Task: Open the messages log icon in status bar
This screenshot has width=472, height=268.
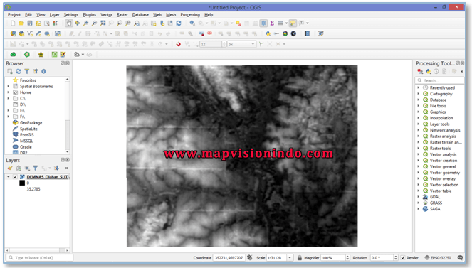Action: (460, 258)
